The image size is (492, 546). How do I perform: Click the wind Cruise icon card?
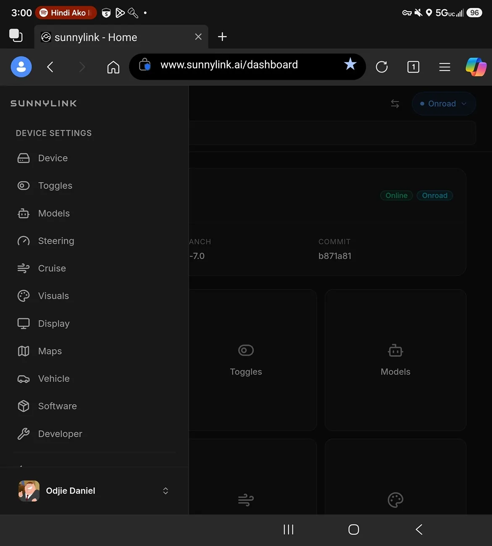point(253,477)
